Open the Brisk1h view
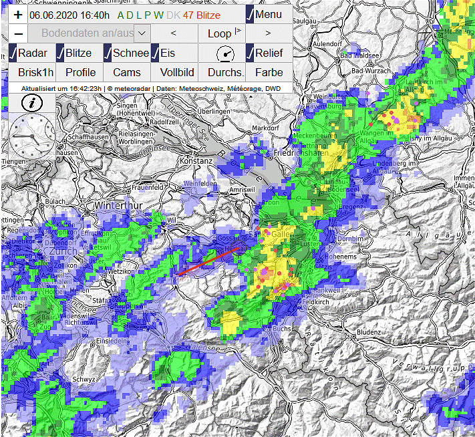This screenshot has width=475, height=437. pos(32,72)
